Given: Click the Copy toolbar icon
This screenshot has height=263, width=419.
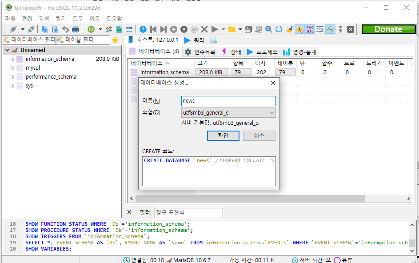Looking at the screenshot, I should coord(44,29).
